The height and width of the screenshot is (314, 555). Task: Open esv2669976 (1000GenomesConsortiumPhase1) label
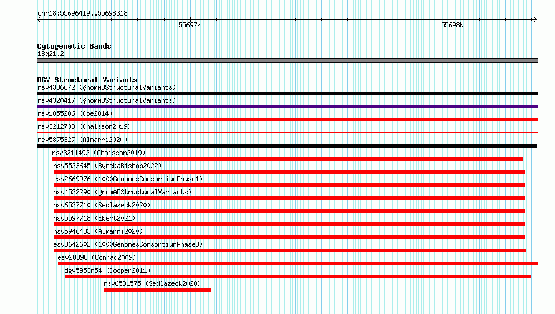pos(128,179)
